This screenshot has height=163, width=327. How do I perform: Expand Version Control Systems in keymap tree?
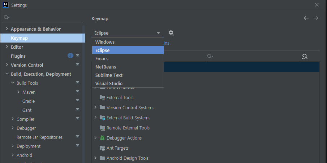coord(95,107)
